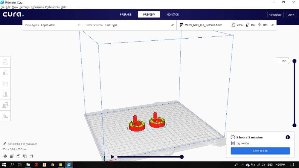Open the Extensions menu
Screen dimensions: 299x168
(37, 7)
